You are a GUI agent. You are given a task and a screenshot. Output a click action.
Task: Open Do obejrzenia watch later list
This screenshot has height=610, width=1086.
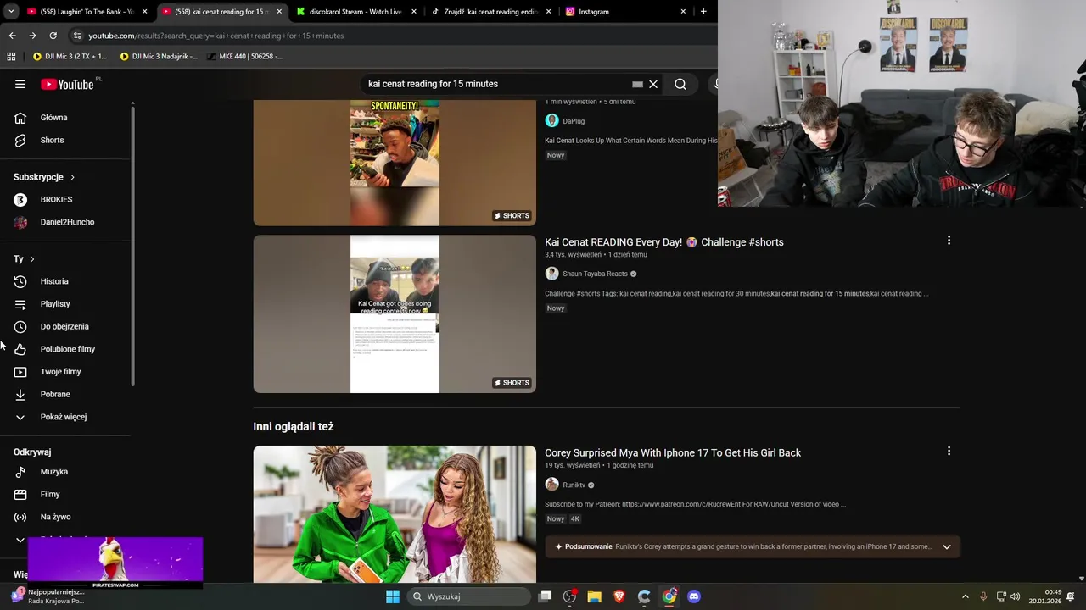pos(66,326)
